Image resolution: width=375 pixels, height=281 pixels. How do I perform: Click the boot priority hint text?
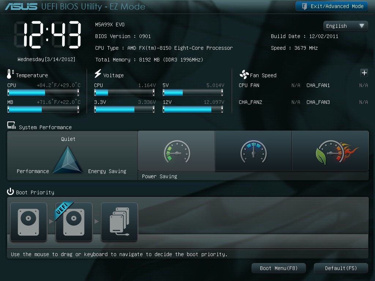pos(119,254)
